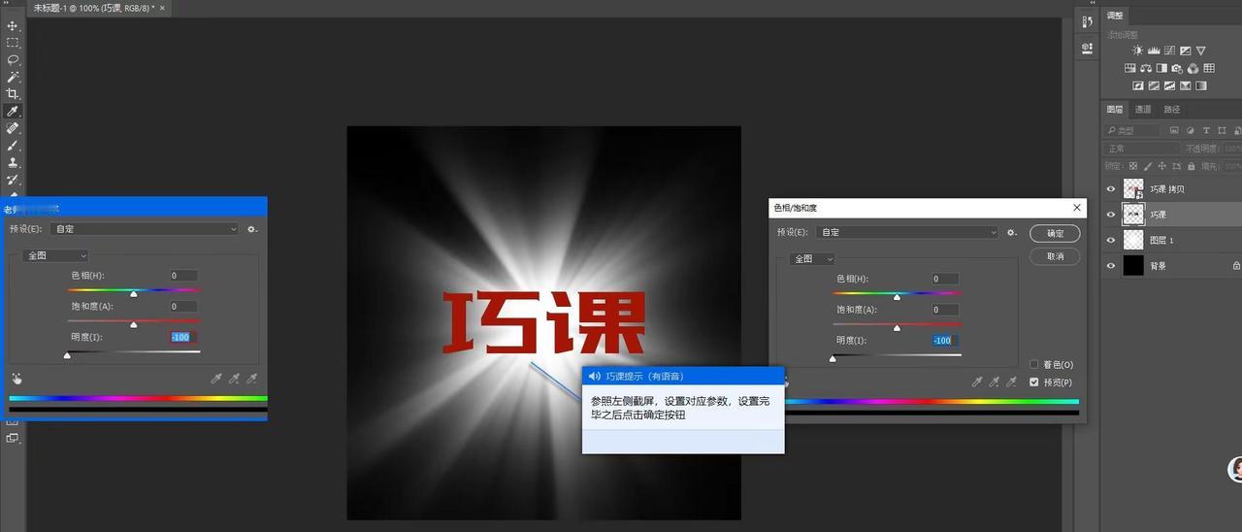
Task: Add a Curves adjustment
Action: click(1169, 50)
